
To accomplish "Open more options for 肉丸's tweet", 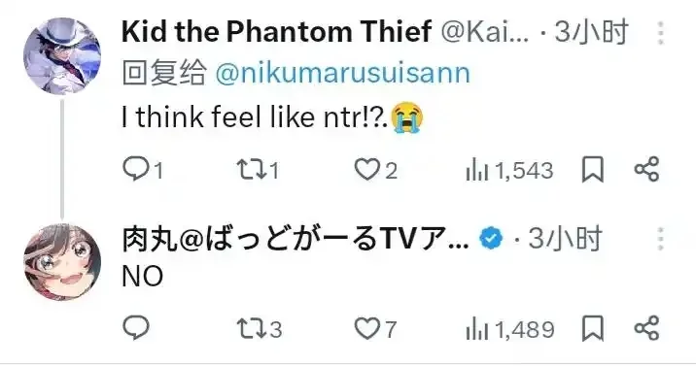I will tap(661, 239).
